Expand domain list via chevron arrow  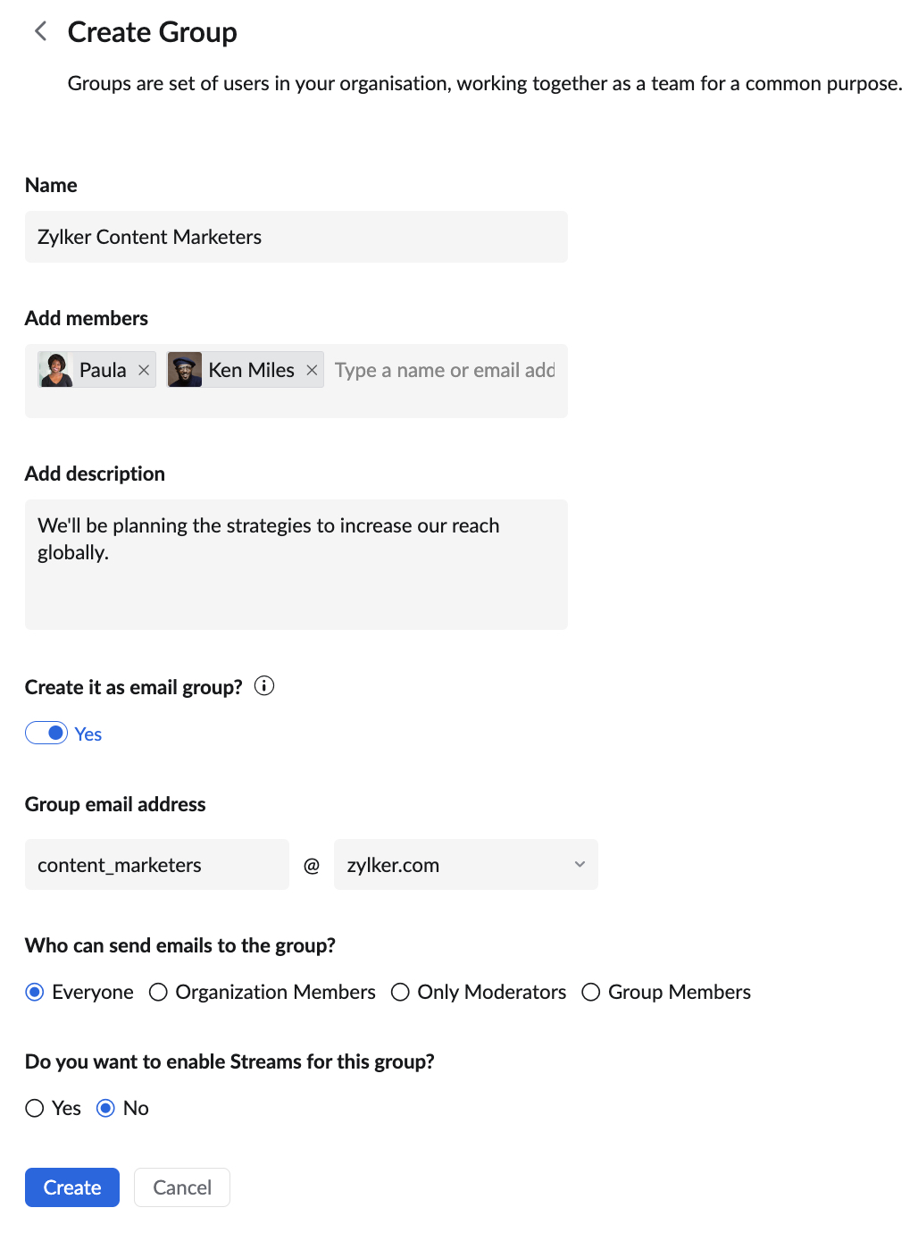coord(580,865)
